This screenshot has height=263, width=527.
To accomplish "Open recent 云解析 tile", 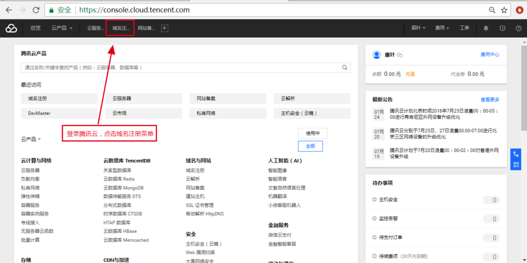I will 312,99.
